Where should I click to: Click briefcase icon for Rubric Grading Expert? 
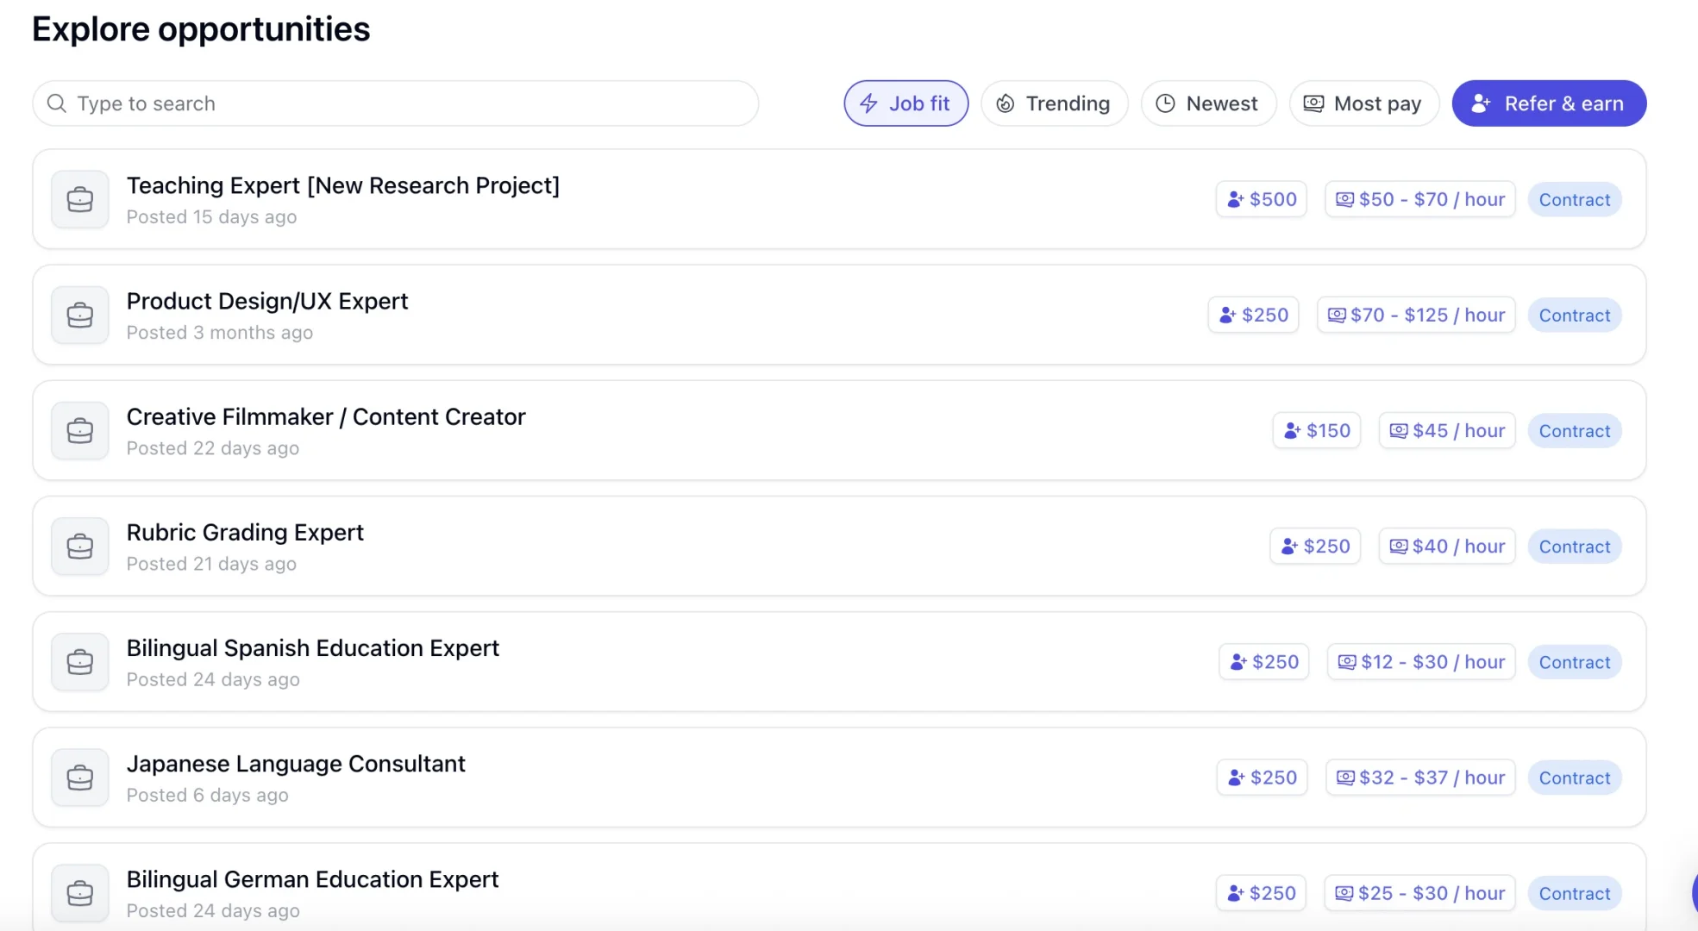pyautogui.click(x=80, y=546)
